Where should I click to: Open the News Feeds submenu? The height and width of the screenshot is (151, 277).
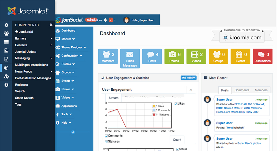tap(33, 71)
